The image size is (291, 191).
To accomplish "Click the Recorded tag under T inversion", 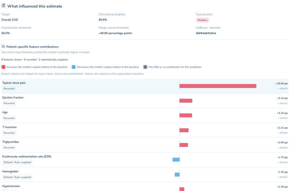I will [9, 133].
